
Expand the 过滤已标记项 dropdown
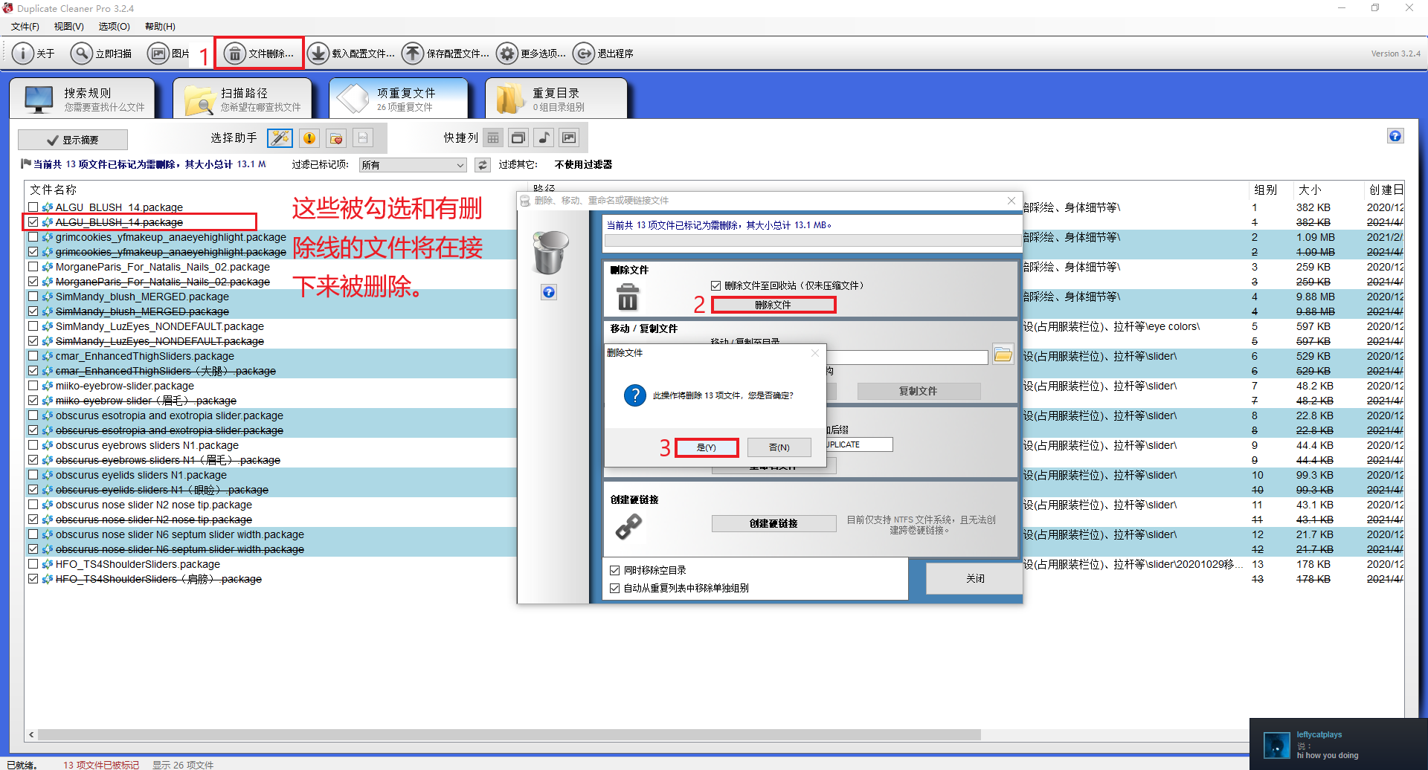pyautogui.click(x=413, y=165)
